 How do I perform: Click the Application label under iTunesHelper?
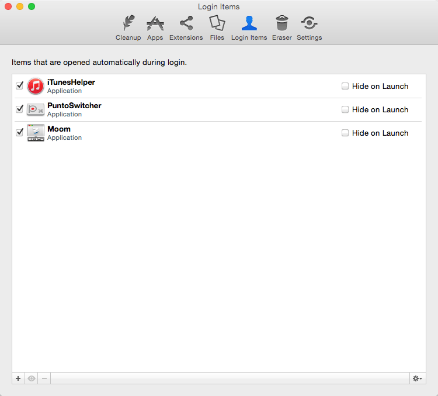coord(64,91)
